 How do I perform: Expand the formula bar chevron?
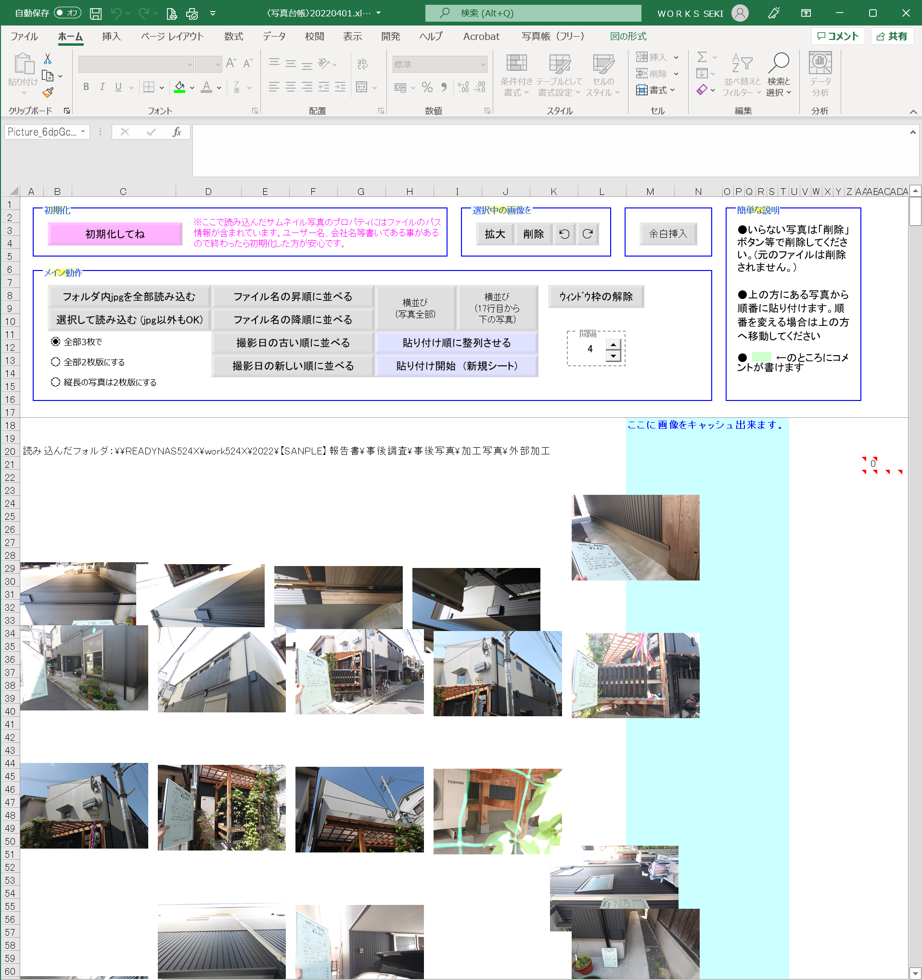point(913,132)
